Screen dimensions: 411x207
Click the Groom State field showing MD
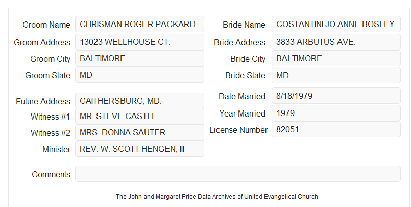click(139, 75)
